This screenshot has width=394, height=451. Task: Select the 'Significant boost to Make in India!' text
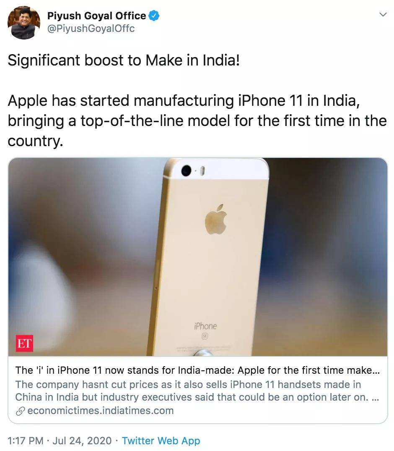pyautogui.click(x=124, y=60)
